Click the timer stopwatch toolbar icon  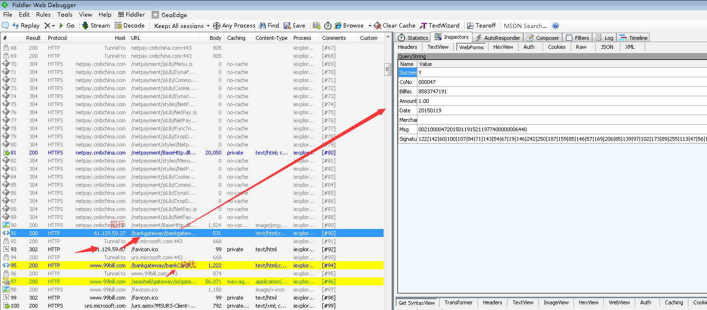click(328, 26)
